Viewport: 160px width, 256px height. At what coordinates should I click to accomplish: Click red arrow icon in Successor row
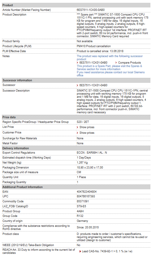(77, 85)
